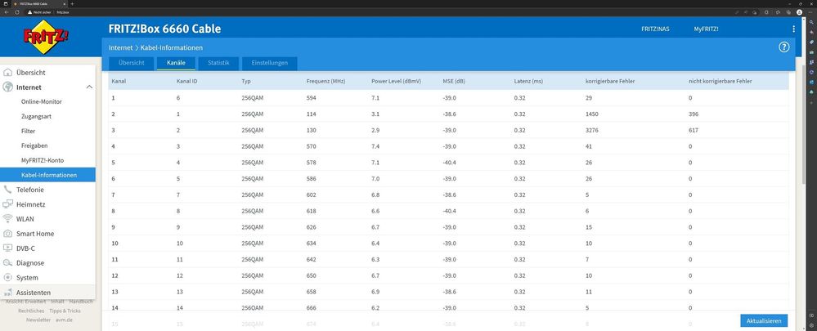
Task: Open browser settings ellipsis menu
Action: (x=810, y=12)
